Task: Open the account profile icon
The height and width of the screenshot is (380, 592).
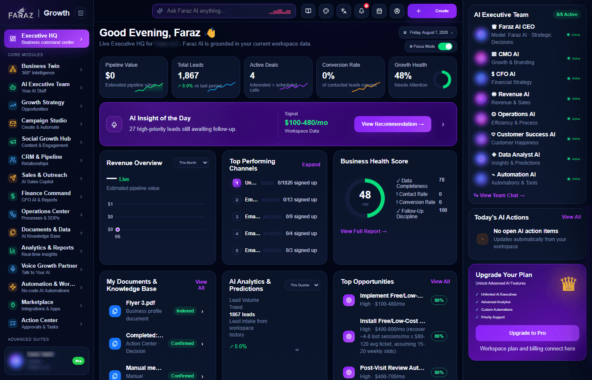Action: [397, 11]
